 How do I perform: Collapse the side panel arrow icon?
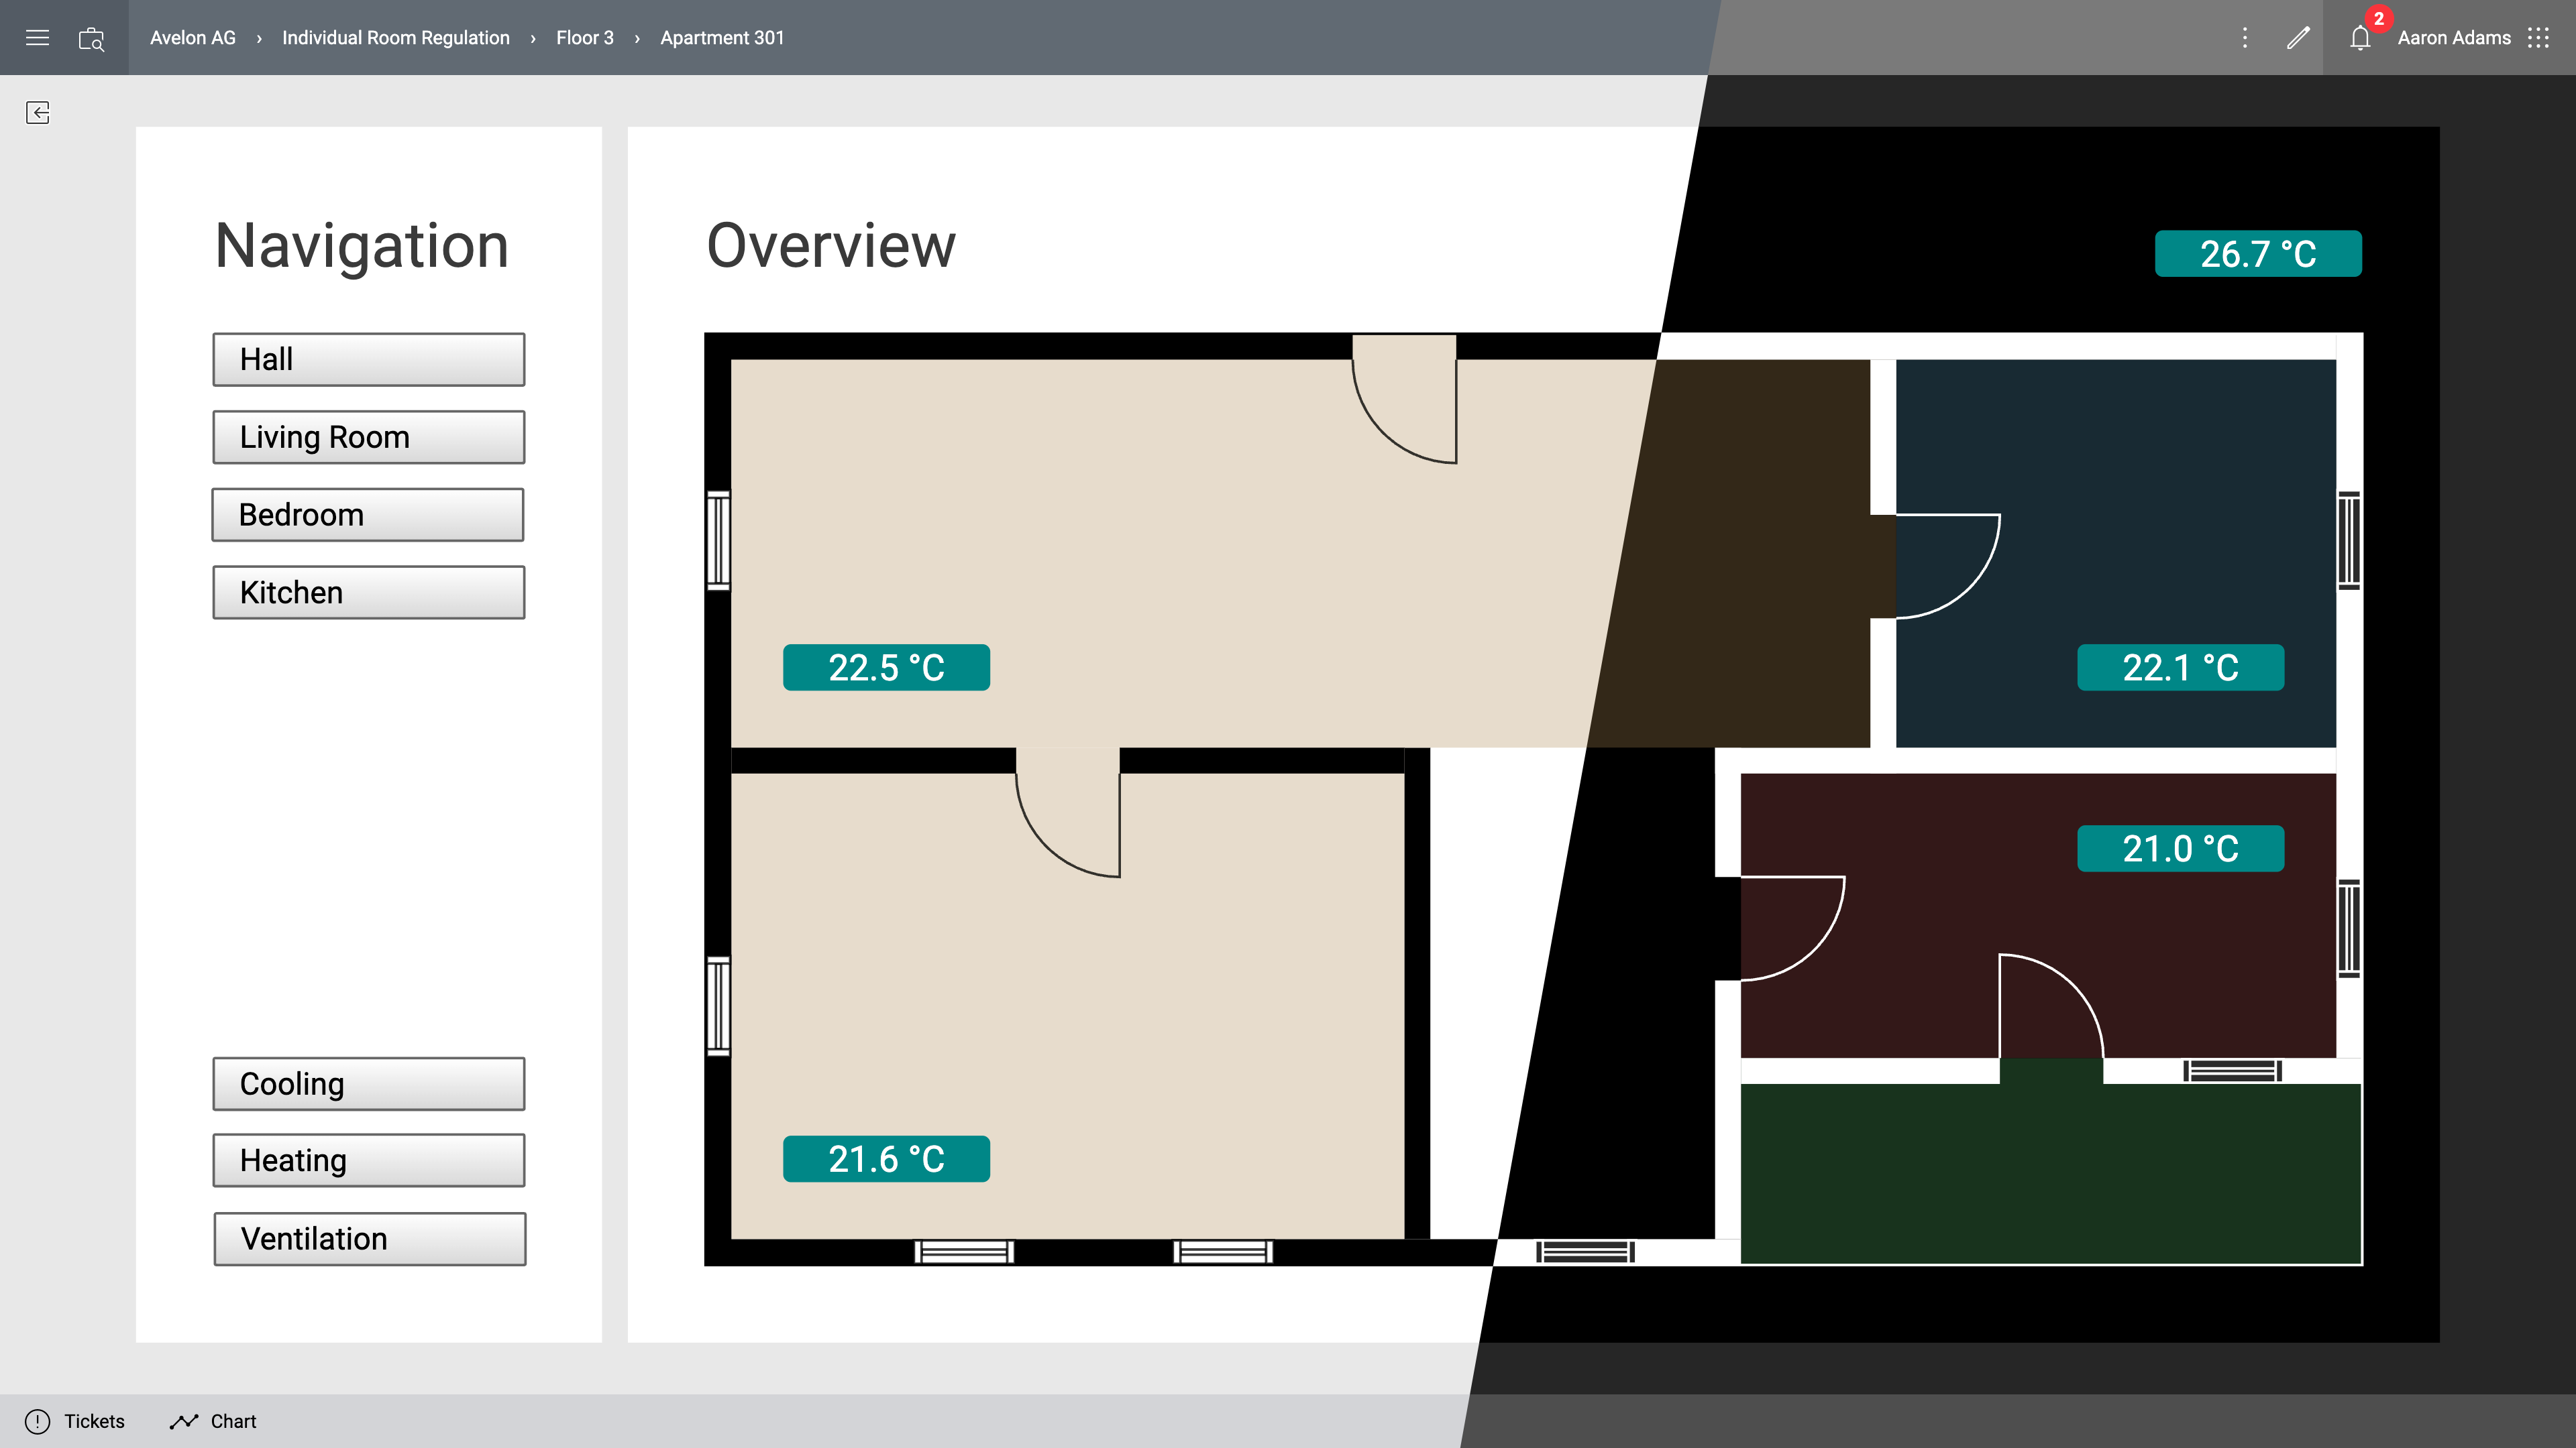[x=38, y=112]
